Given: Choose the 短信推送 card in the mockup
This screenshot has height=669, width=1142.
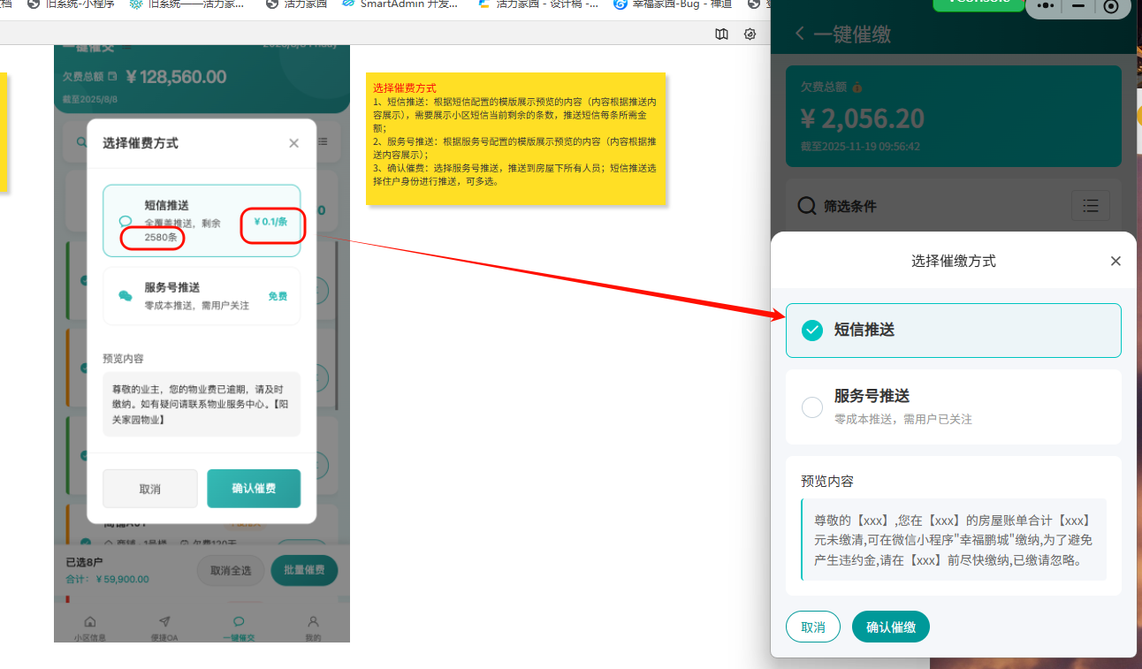Looking at the screenshot, I should [202, 221].
